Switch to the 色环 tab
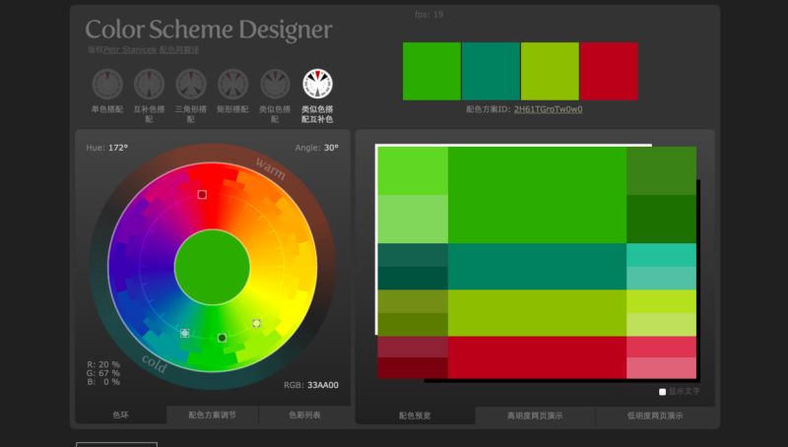788x447 pixels. (x=120, y=415)
